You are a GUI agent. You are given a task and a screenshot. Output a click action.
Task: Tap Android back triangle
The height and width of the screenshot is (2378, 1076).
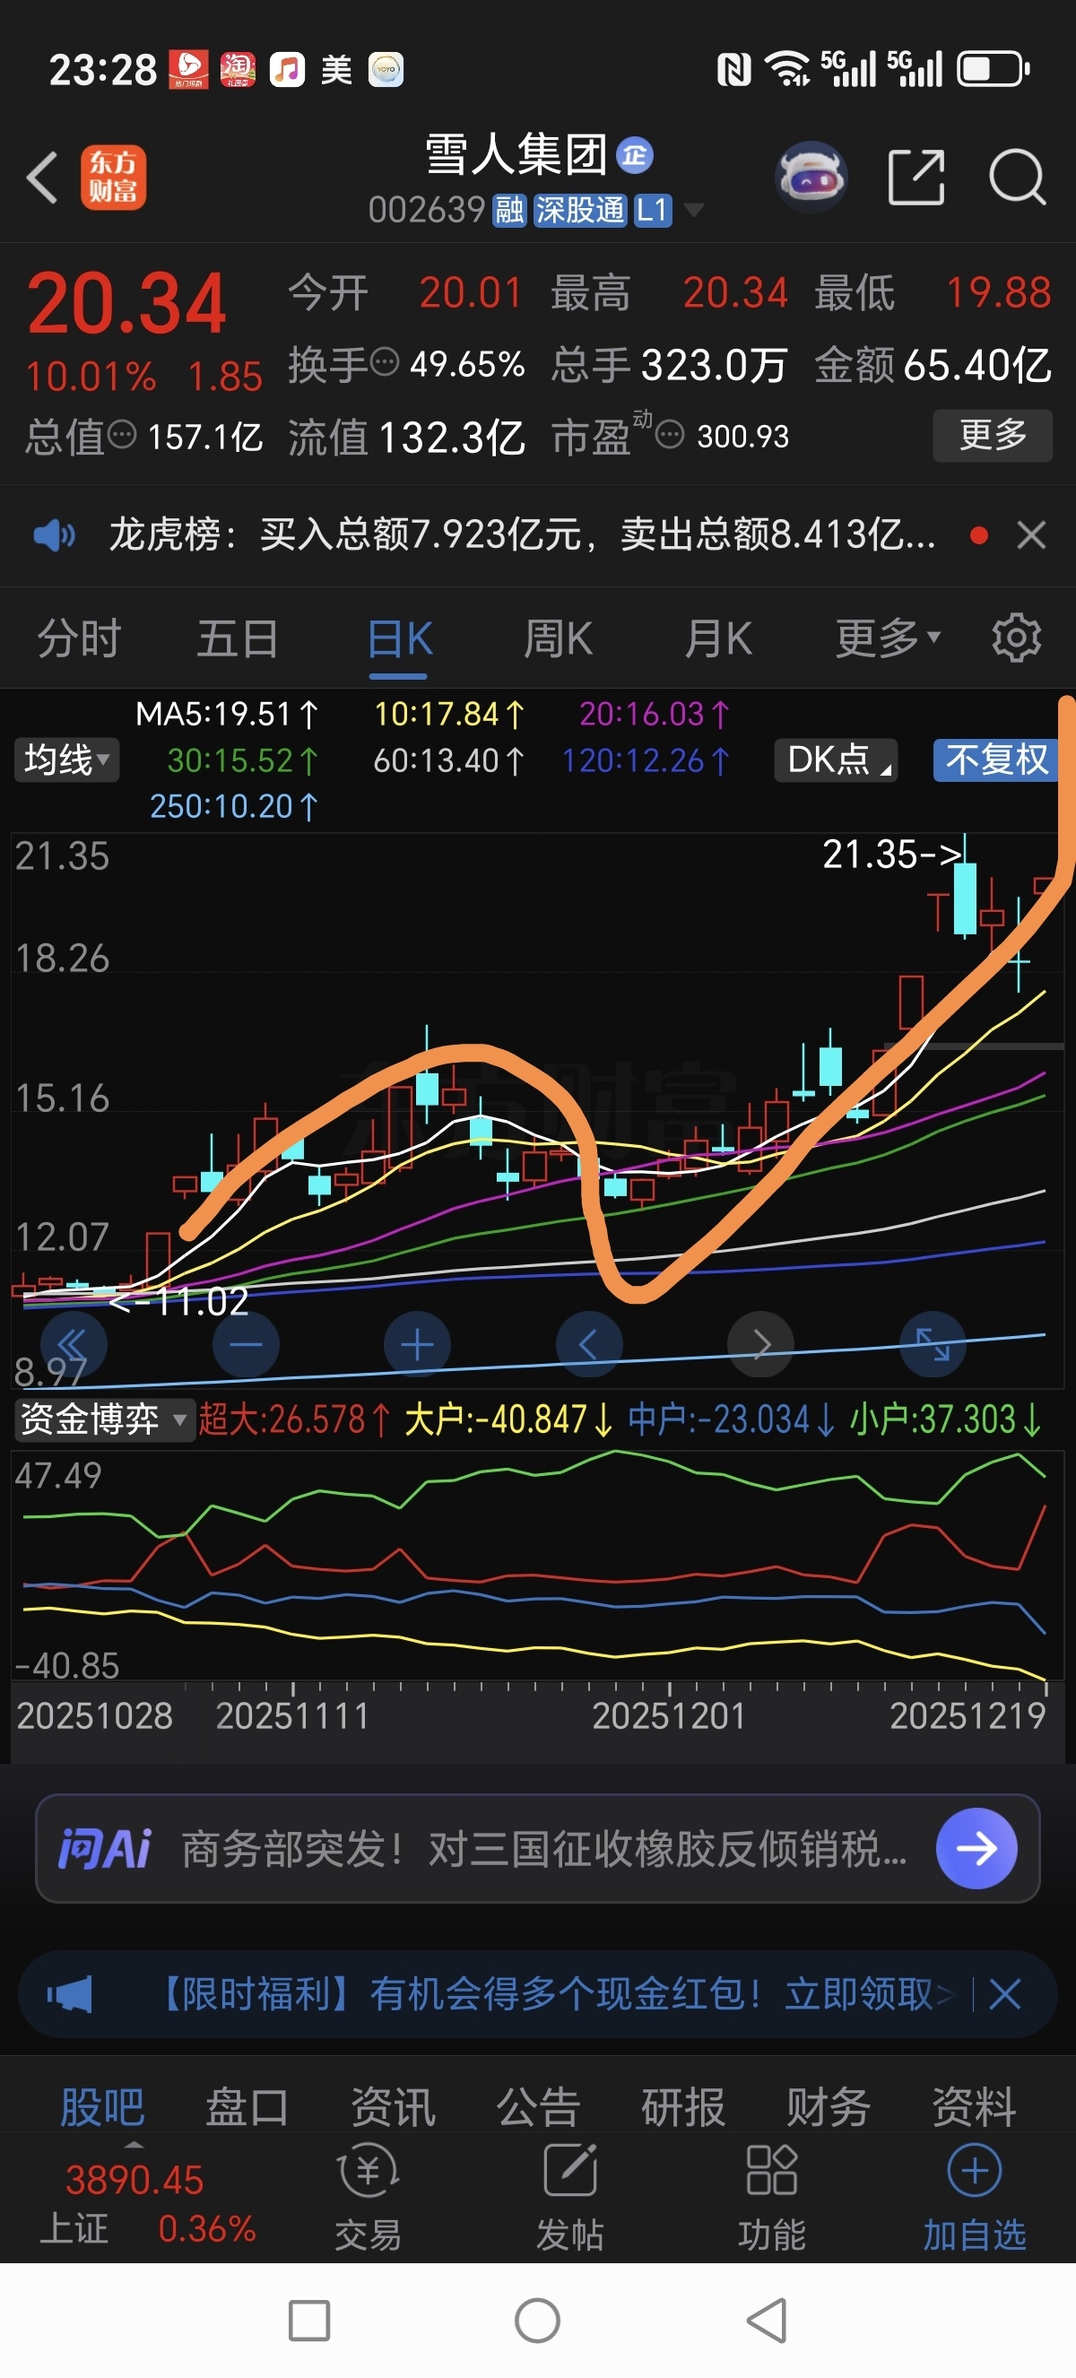pos(766,2321)
